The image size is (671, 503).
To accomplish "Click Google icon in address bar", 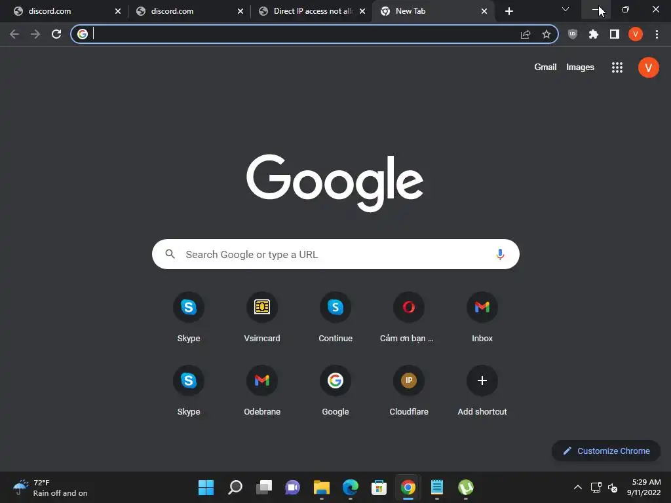I will coord(83,34).
